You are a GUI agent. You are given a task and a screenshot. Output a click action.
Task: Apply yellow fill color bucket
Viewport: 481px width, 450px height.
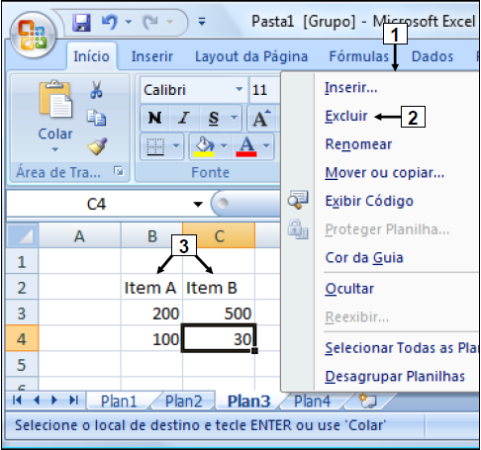click(x=204, y=146)
